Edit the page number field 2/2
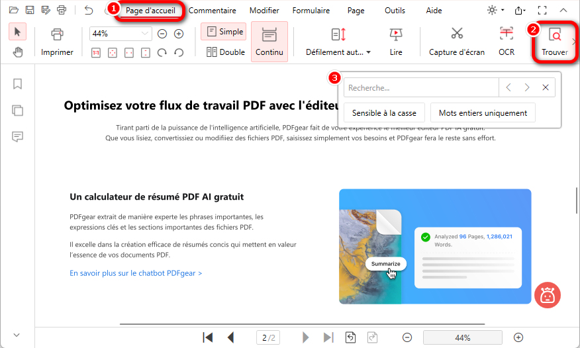The width and height of the screenshot is (580, 348). (268, 337)
